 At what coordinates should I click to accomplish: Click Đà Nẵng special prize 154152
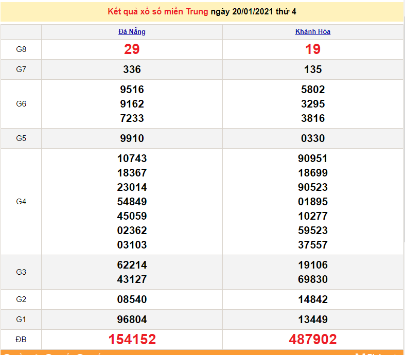[132, 340]
